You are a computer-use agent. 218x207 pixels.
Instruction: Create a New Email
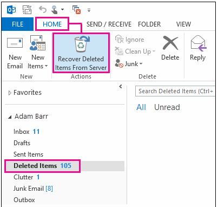click(x=15, y=54)
